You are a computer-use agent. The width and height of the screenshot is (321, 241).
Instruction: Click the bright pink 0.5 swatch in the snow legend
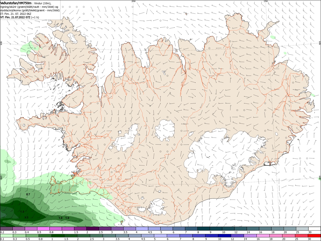tap(43, 229)
